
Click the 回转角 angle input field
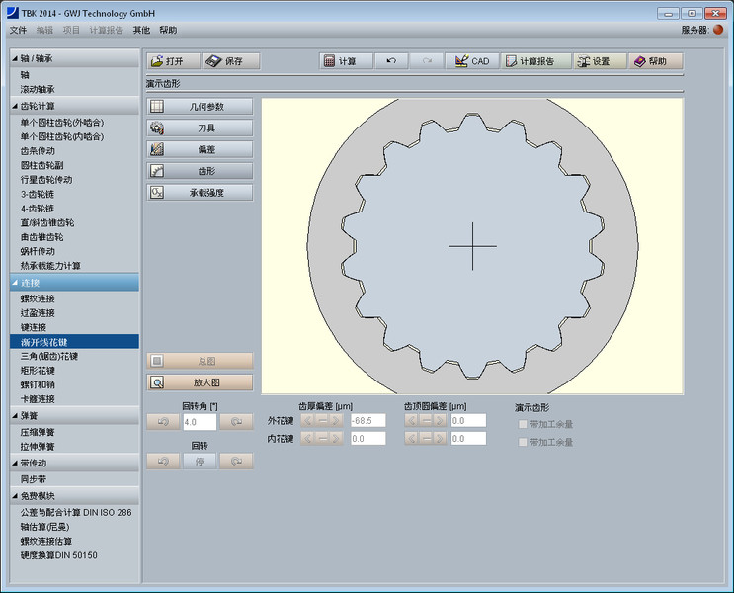click(199, 422)
